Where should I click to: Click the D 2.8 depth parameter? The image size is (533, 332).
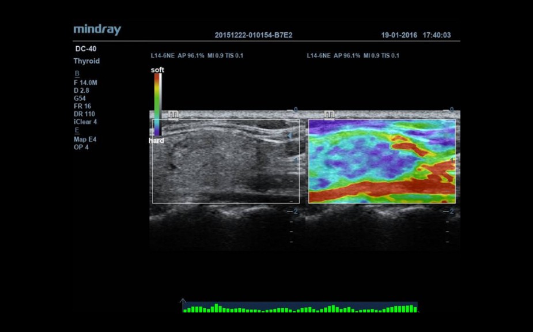[82, 90]
